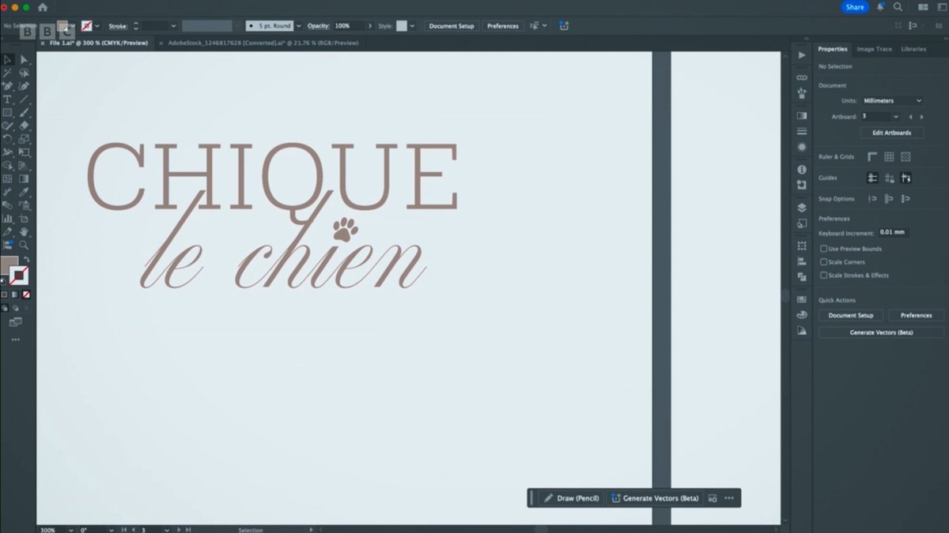Toggle the grid in Ruler & Grids
This screenshot has height=533, width=949.
889,156
